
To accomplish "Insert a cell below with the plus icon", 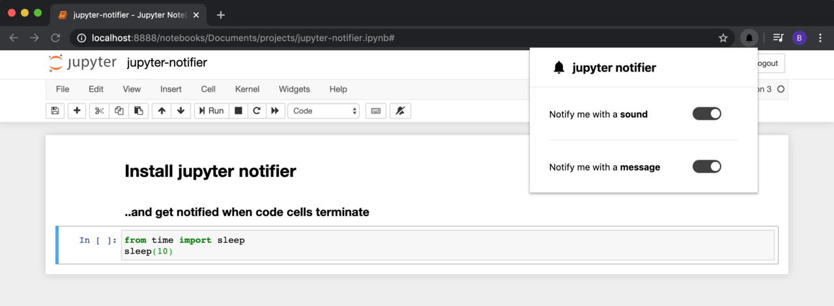I will pyautogui.click(x=77, y=111).
